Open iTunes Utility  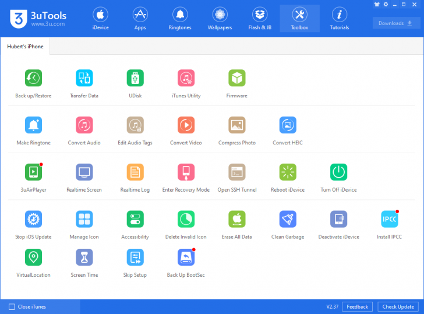tap(186, 78)
